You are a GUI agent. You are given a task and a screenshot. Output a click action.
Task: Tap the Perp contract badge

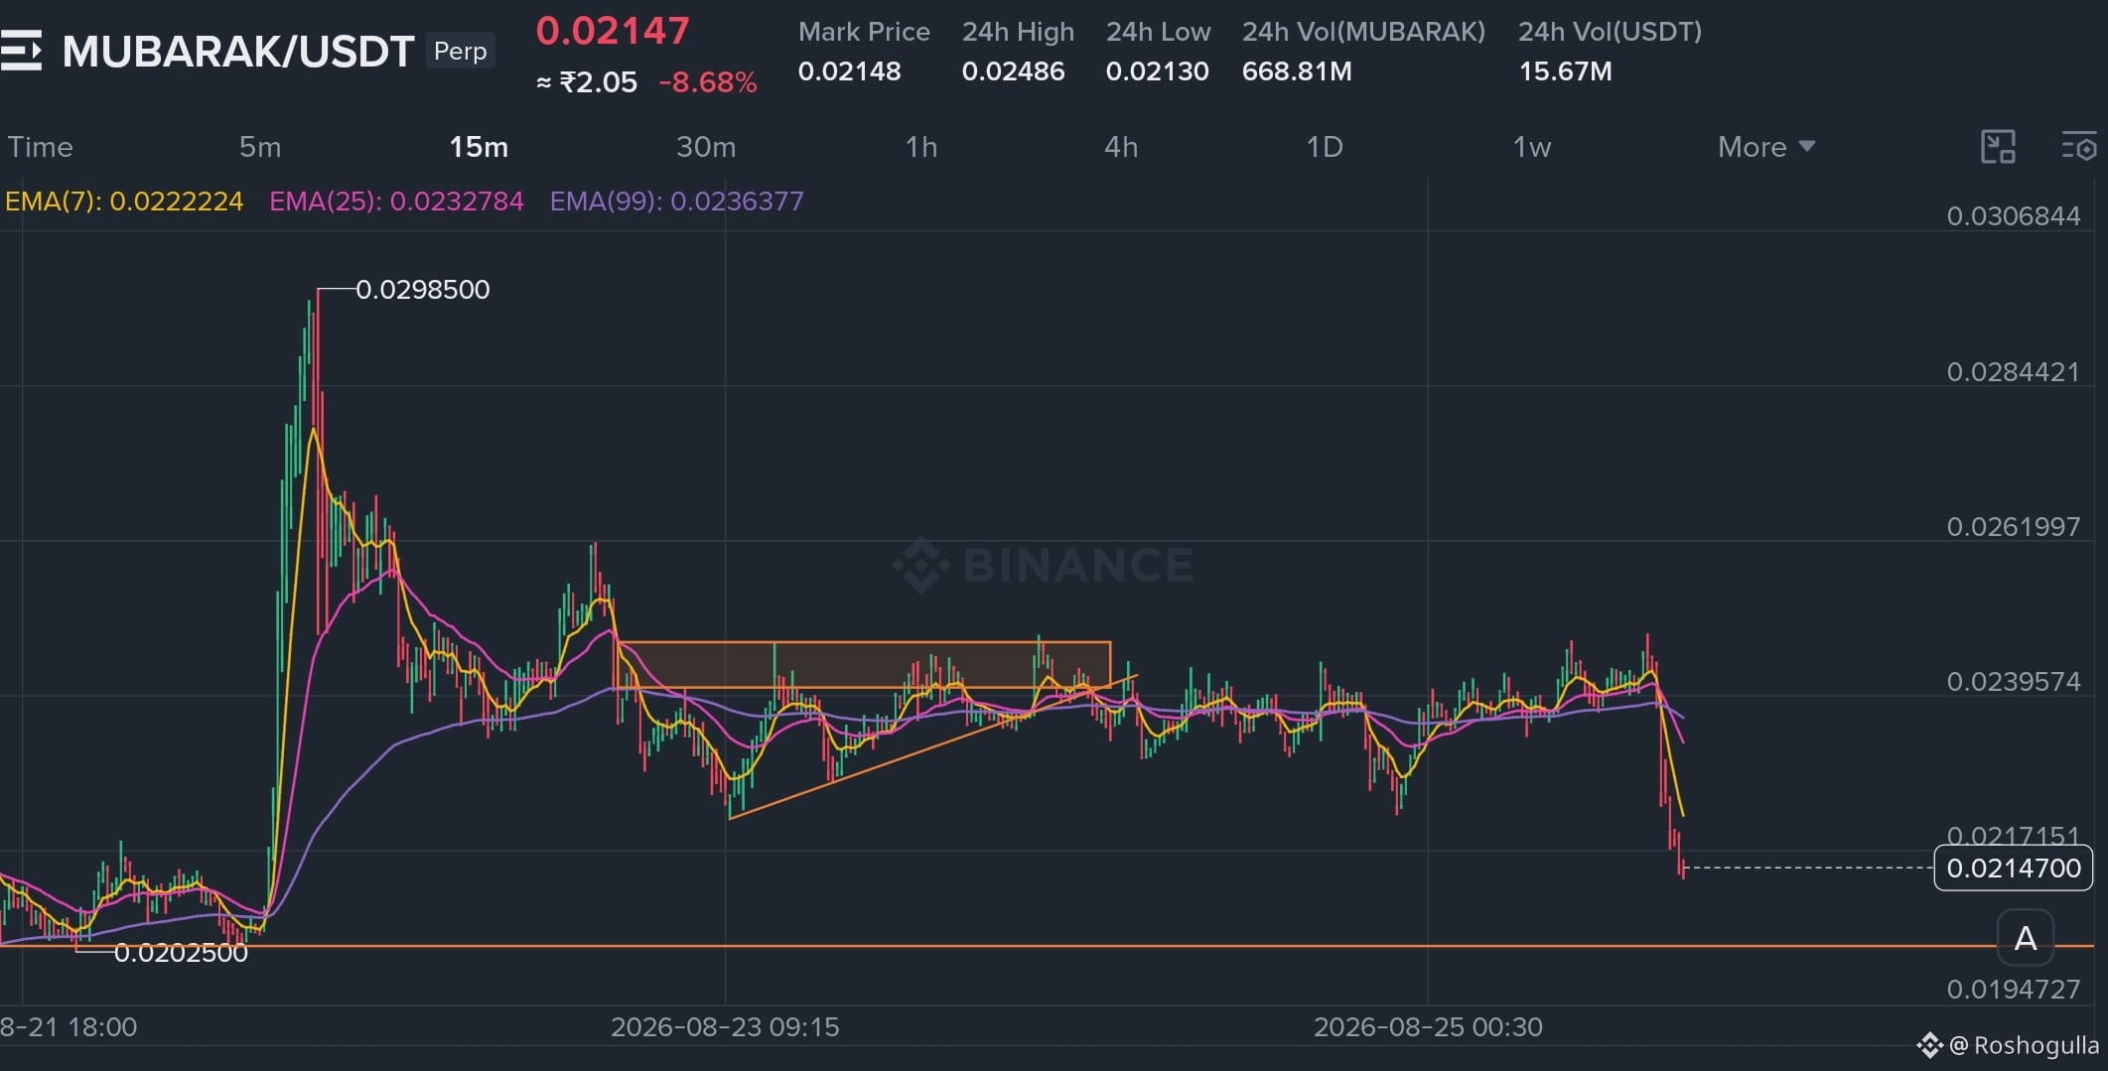point(460,51)
